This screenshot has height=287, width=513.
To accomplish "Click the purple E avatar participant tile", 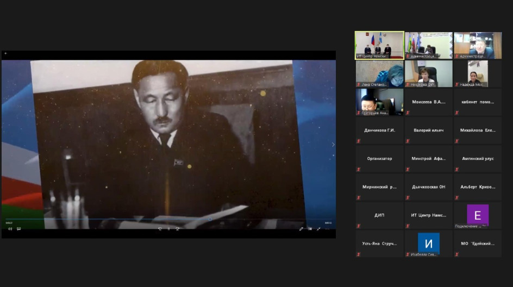I will tap(478, 215).
